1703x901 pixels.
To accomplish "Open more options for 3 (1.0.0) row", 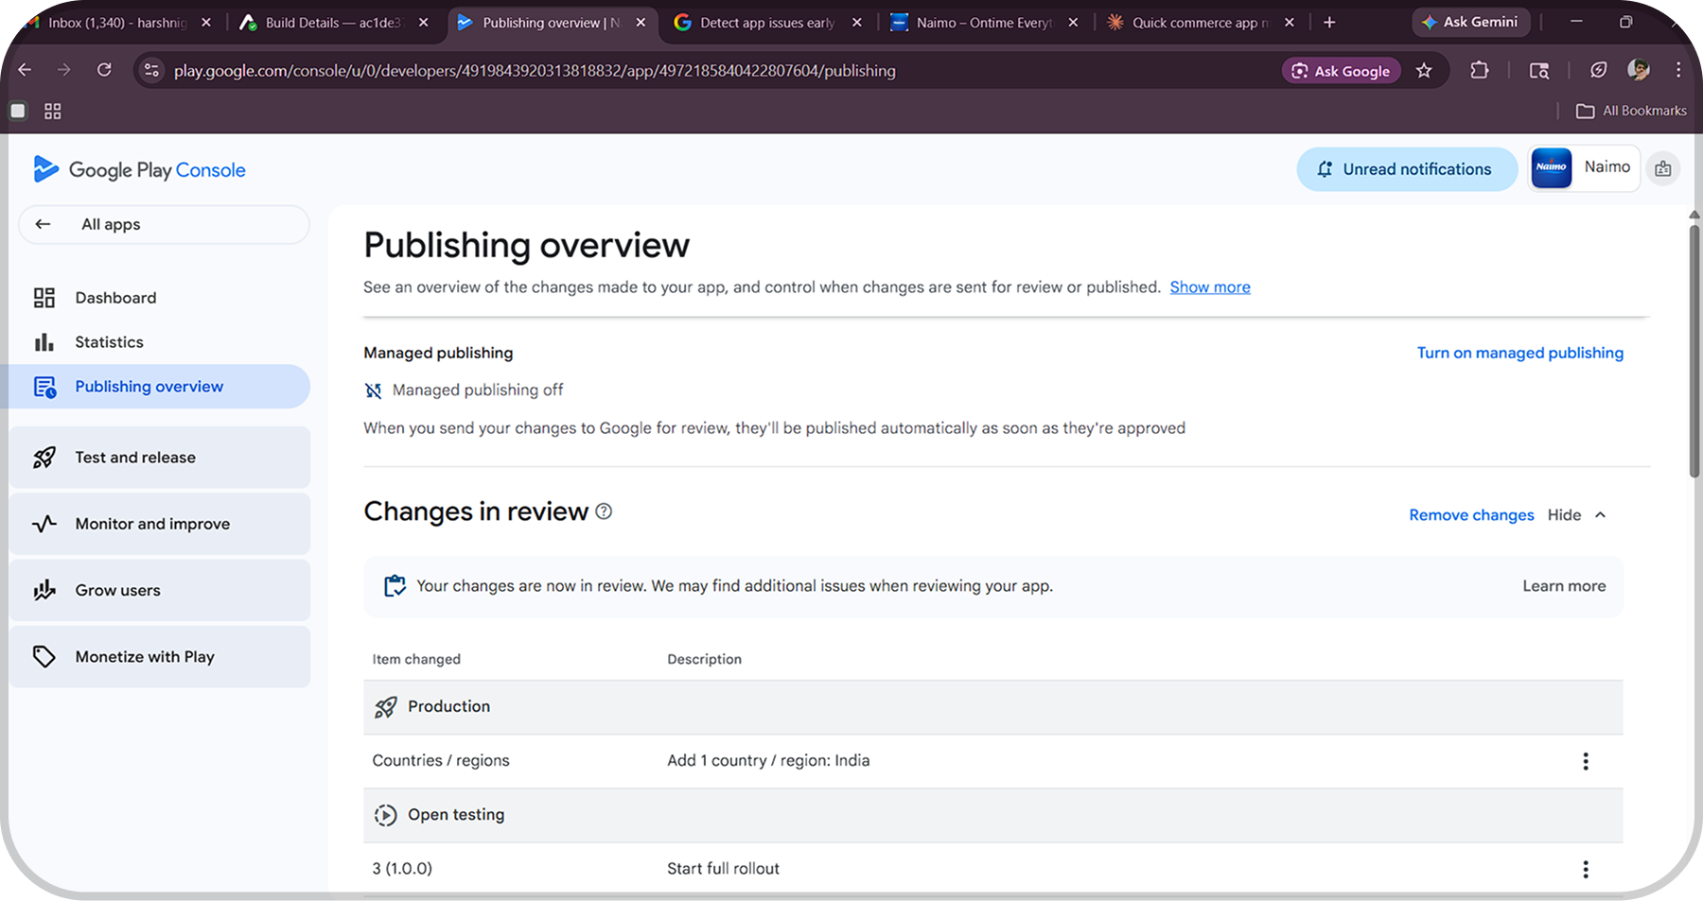I will coord(1585,869).
